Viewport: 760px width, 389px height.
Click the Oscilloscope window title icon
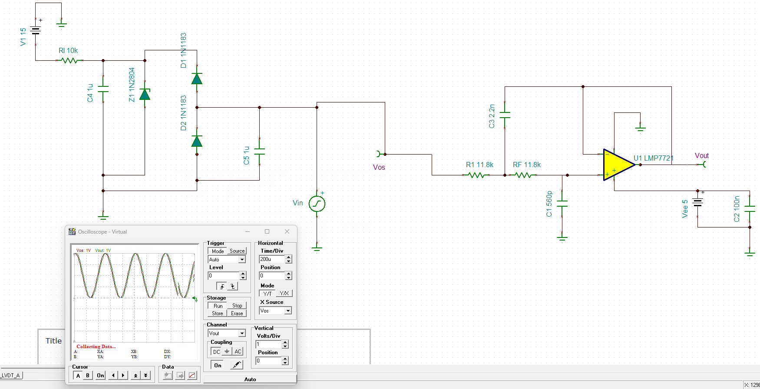pyautogui.click(x=72, y=231)
